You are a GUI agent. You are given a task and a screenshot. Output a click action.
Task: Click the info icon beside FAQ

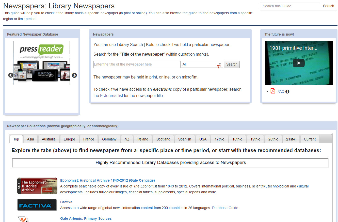coord(287,91)
